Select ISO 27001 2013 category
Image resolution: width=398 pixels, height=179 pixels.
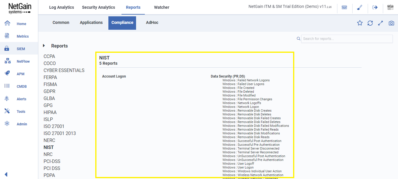[x=60, y=133]
